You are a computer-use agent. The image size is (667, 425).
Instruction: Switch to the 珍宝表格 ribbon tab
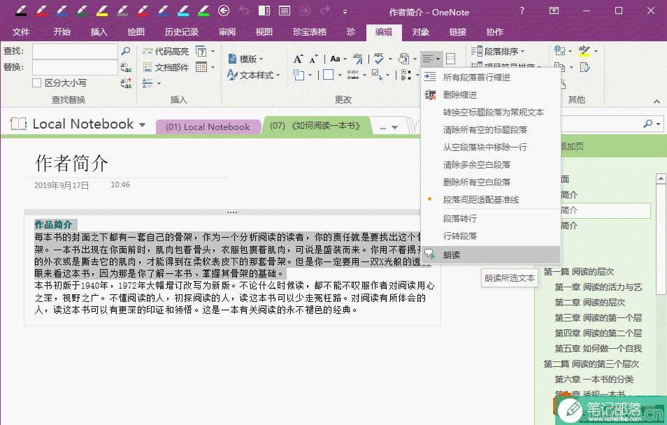point(309,32)
